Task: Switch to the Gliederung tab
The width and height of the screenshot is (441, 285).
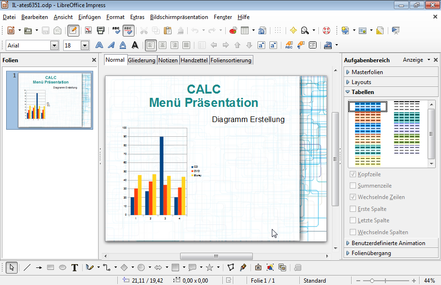Action: (142, 60)
